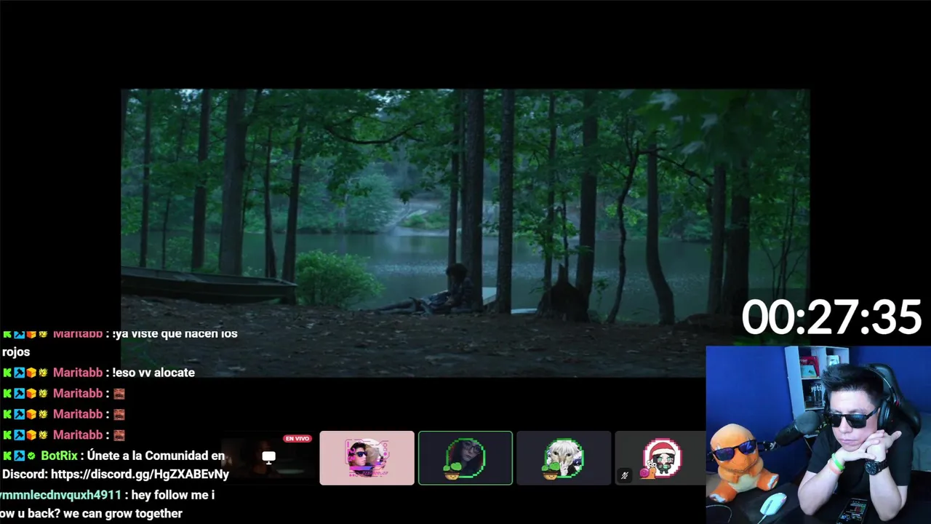Click the Maritabb name beside '!eso vv alocate'

(x=78, y=373)
